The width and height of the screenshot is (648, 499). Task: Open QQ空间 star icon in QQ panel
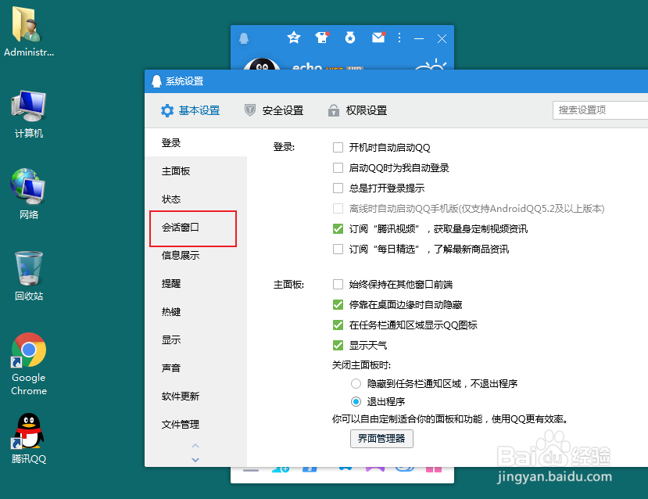pos(294,38)
